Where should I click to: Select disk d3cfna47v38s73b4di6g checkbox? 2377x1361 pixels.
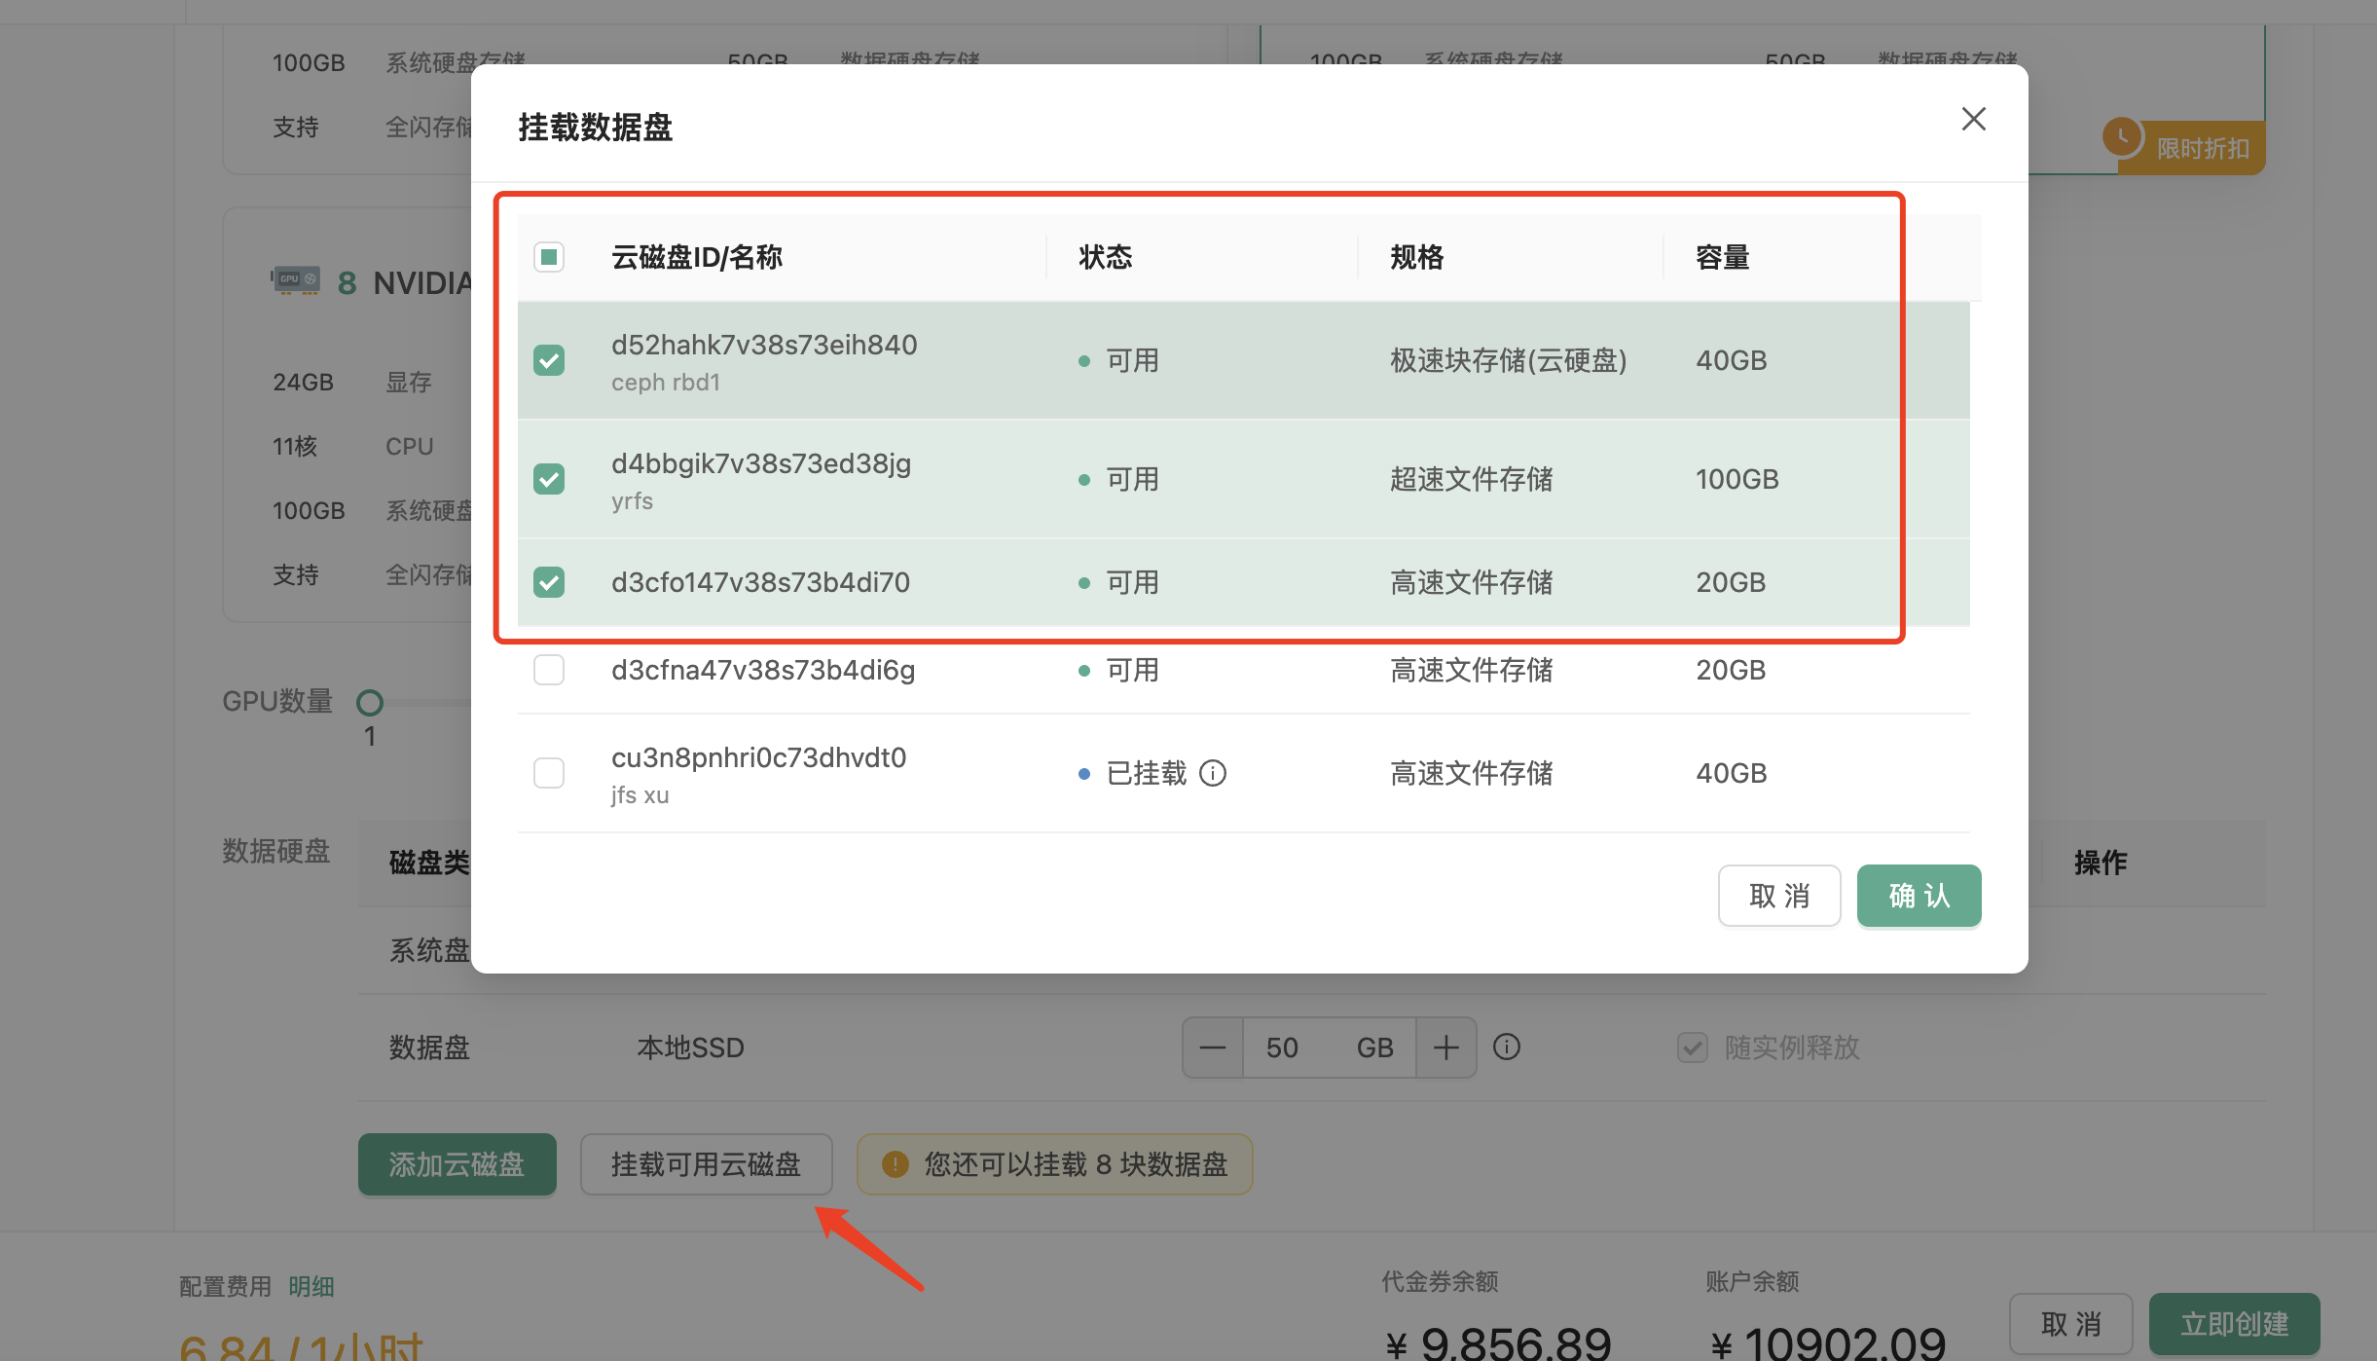[549, 670]
